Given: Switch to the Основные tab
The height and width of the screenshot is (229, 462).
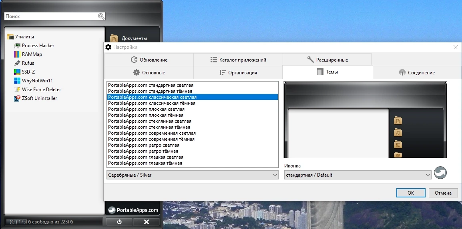Looking at the screenshot, I should point(149,72).
